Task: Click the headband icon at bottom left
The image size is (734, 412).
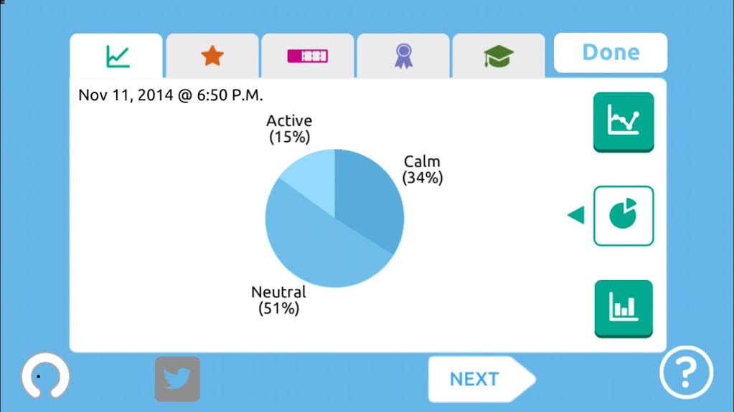Action: 45,376
